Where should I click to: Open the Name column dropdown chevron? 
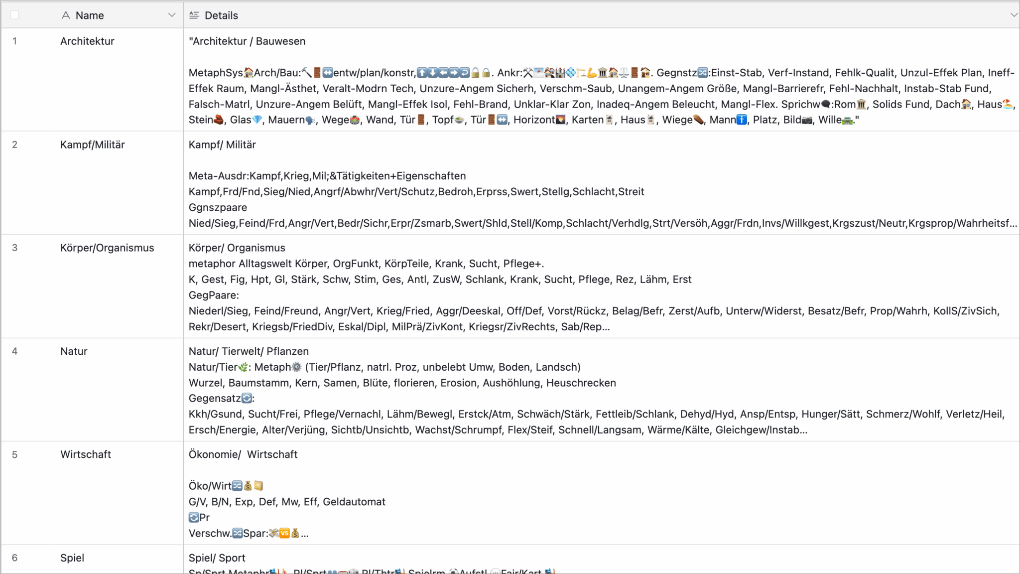tap(172, 15)
